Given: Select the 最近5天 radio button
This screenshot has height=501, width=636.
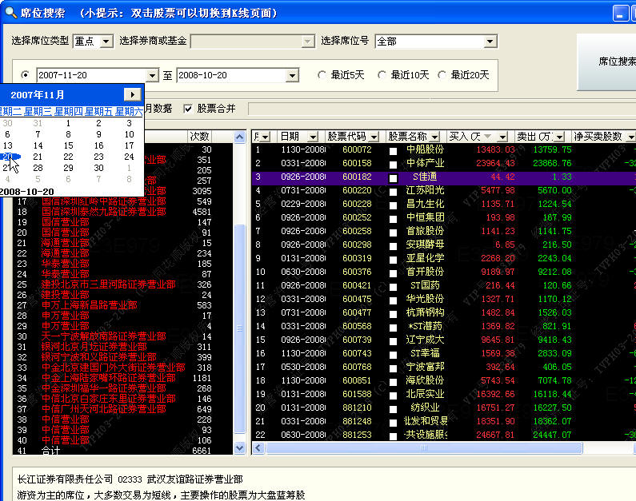Looking at the screenshot, I should pos(322,75).
